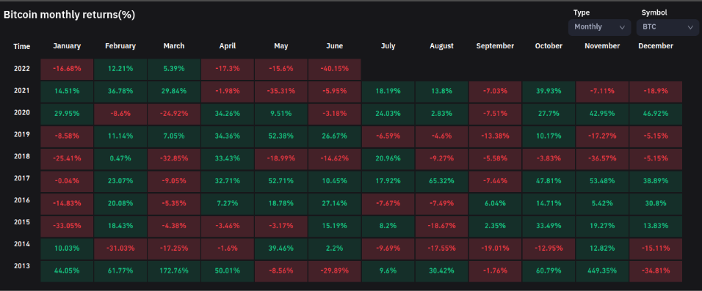Click the 65.32% cell in August 2017
Viewport: 702px width, 291px height.
[441, 182]
